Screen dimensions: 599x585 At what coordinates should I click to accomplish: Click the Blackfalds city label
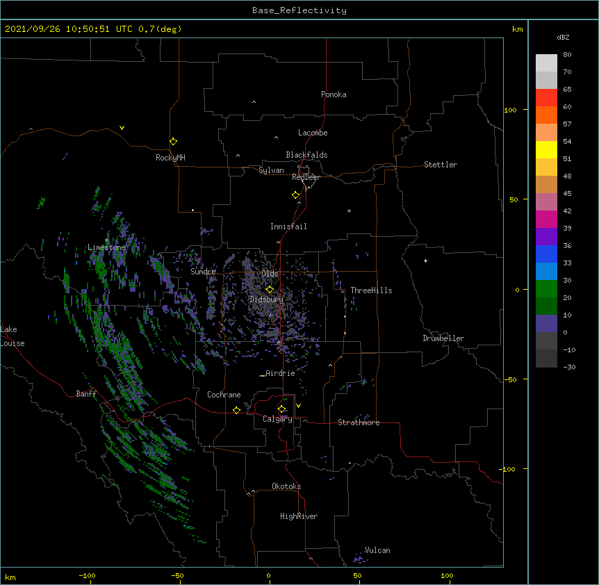coord(306,155)
